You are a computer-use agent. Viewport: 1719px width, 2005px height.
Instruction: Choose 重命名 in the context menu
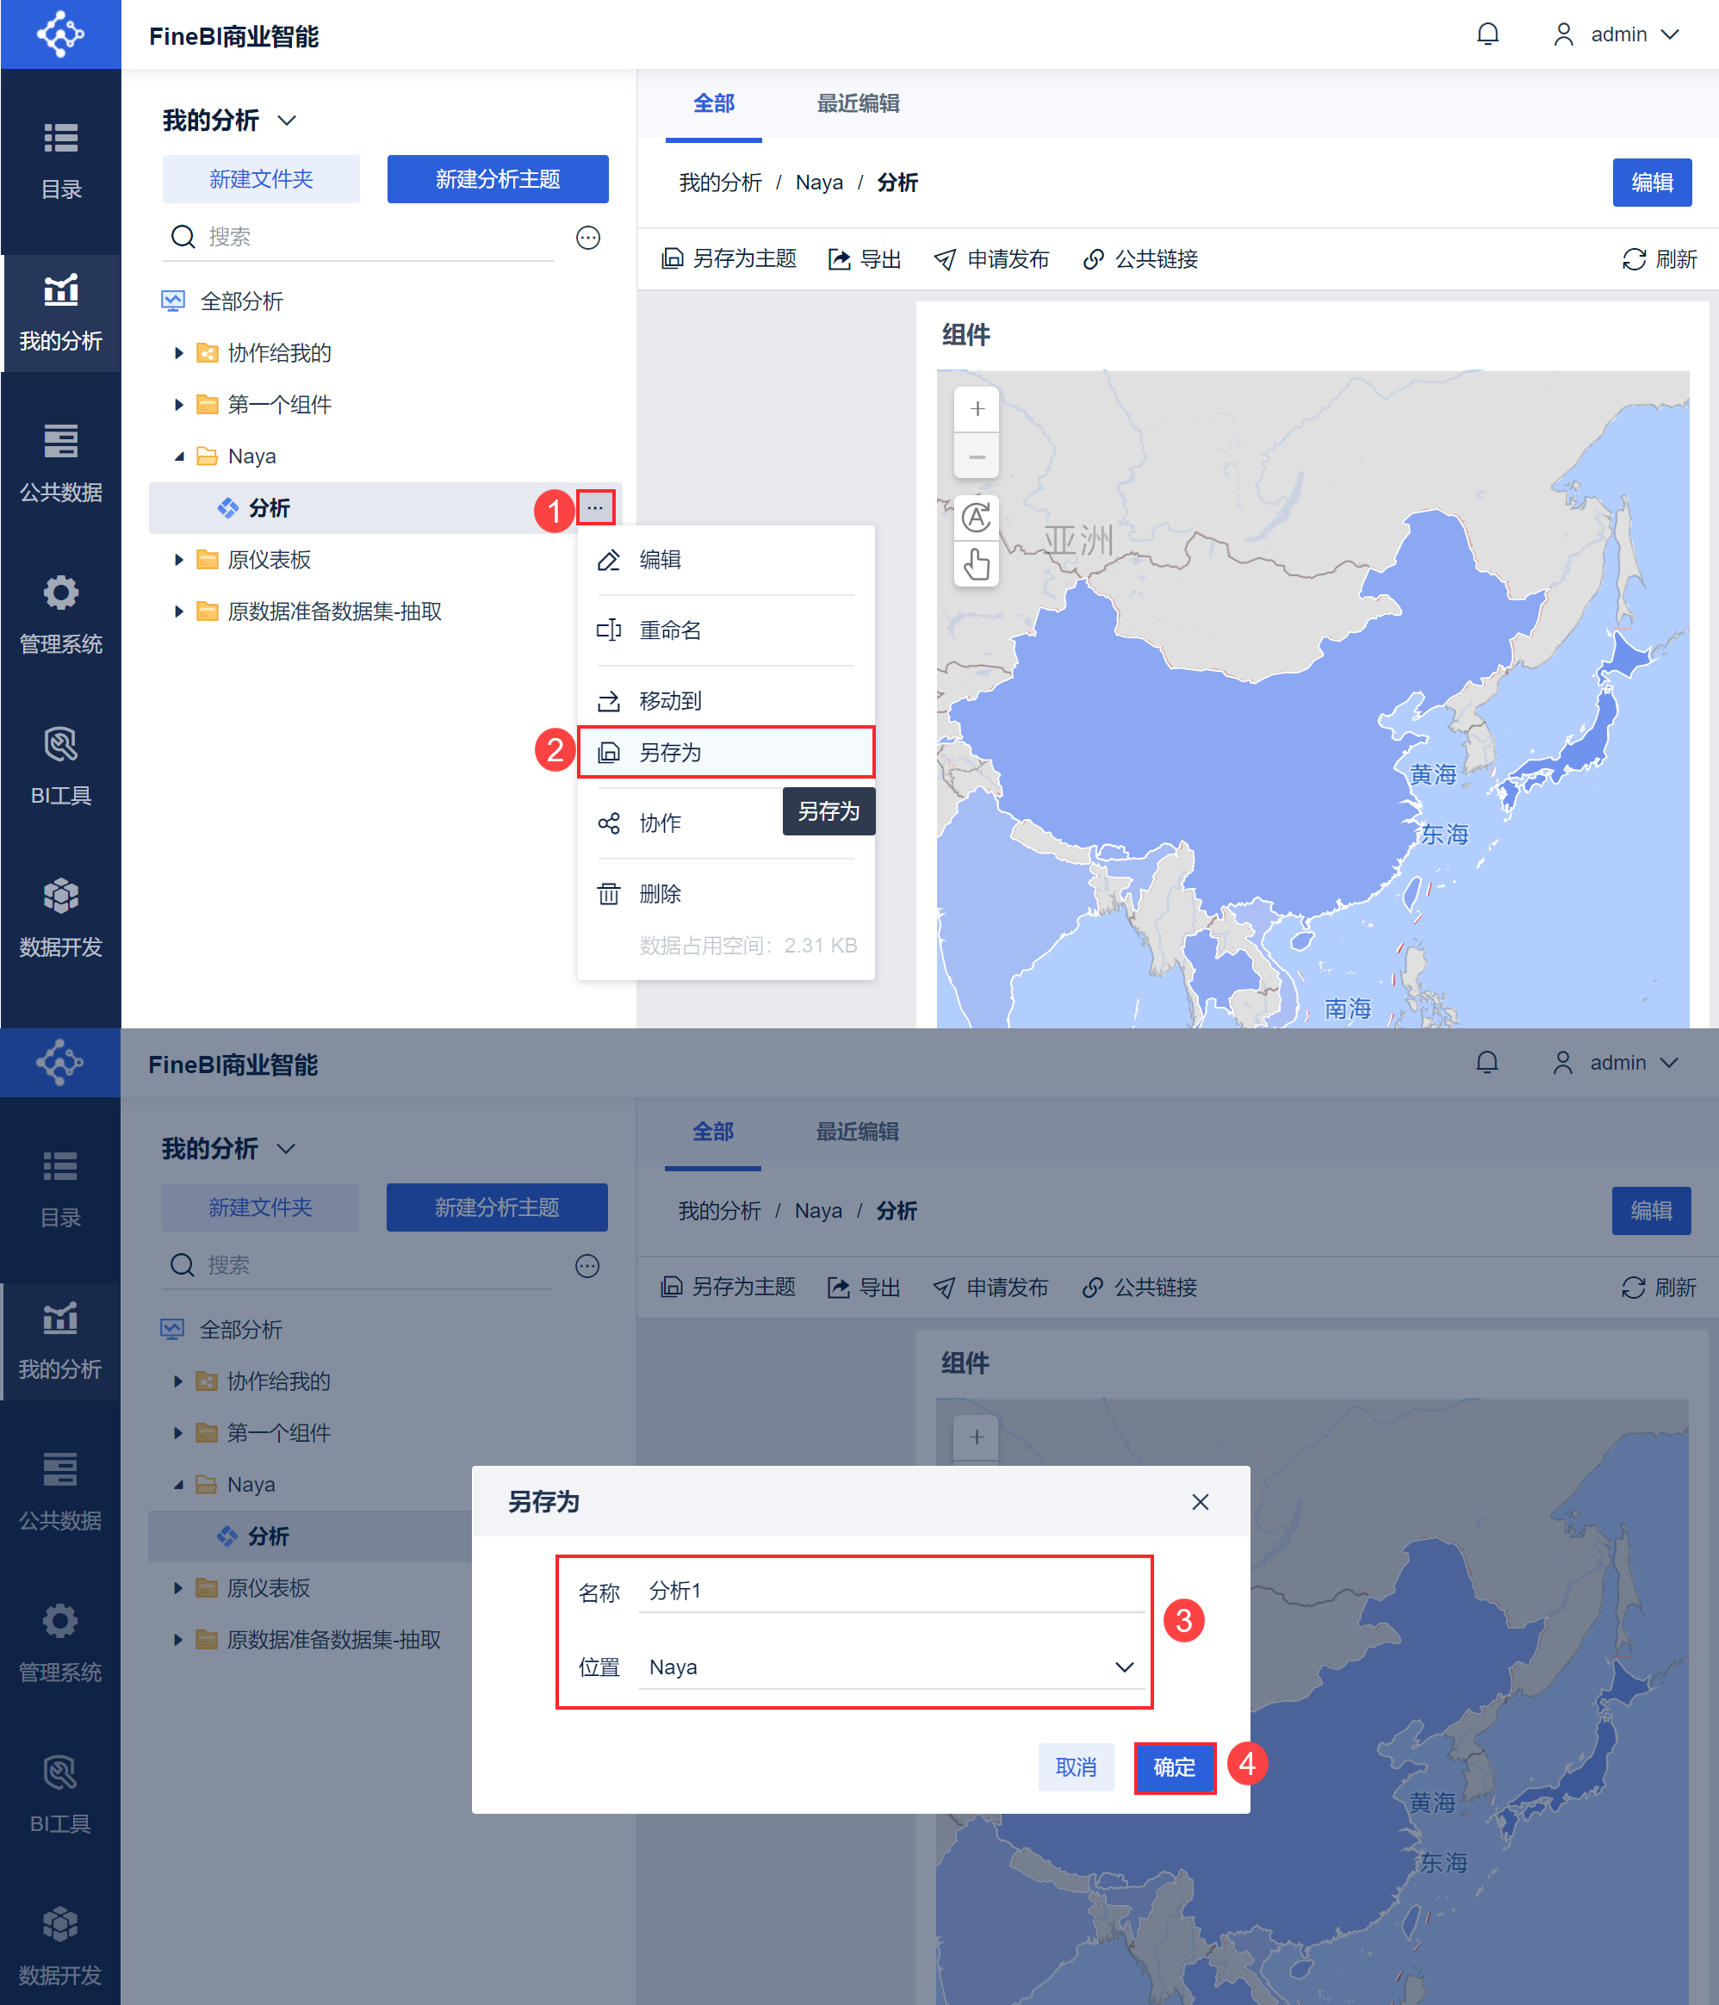coord(725,630)
